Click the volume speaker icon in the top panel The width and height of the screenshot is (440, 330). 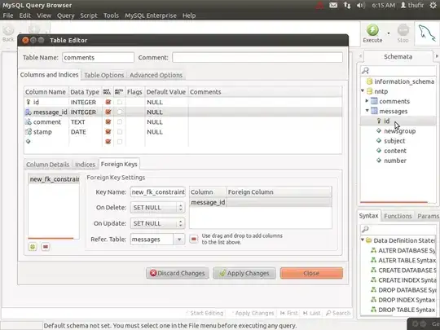pos(361,5)
